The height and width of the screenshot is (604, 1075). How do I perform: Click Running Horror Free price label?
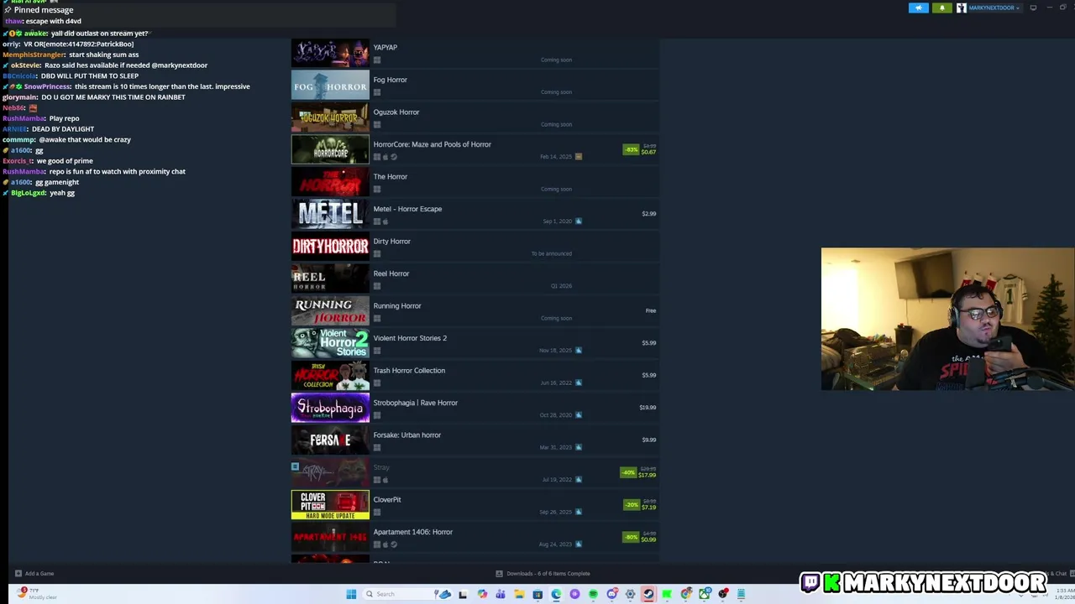pyautogui.click(x=651, y=310)
